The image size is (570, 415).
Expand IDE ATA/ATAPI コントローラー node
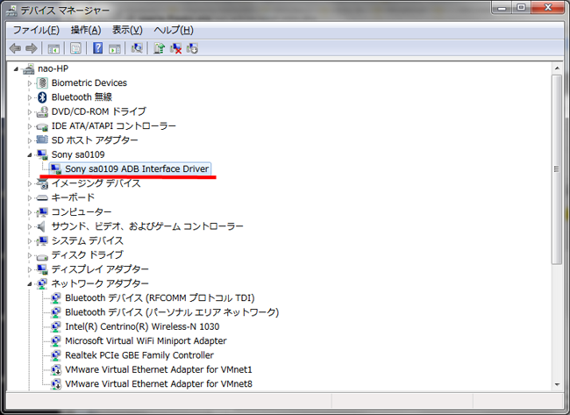click(30, 126)
